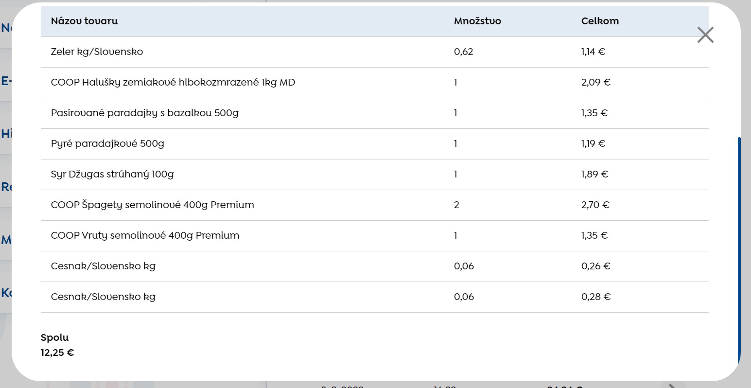
Task: Select COOP Vruty semolinové 400g row
Action: [x=375, y=236]
